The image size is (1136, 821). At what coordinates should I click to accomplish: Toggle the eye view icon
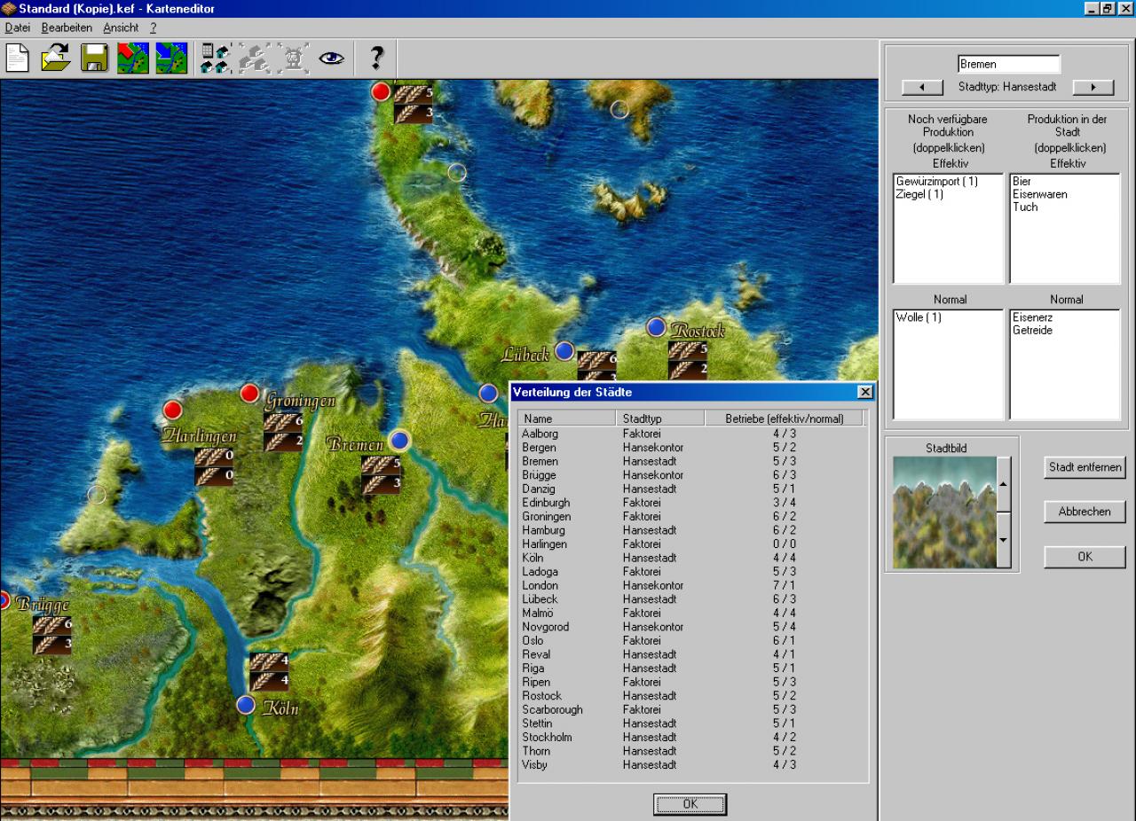pyautogui.click(x=331, y=59)
